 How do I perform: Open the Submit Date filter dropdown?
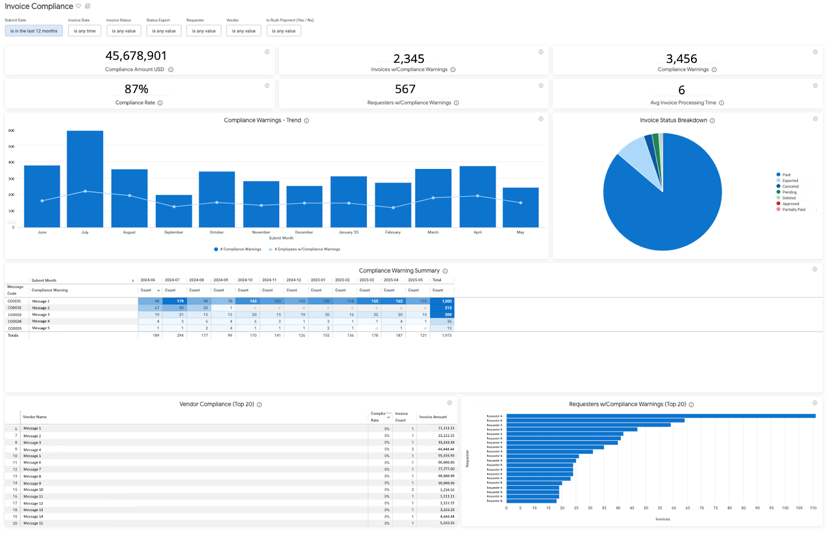coord(33,31)
